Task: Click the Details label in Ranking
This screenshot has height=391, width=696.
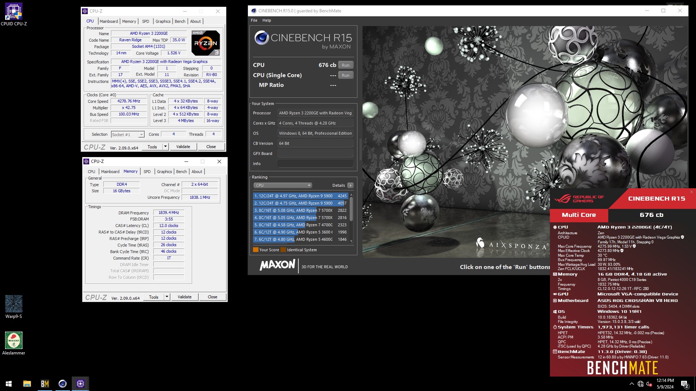Action: (x=339, y=185)
